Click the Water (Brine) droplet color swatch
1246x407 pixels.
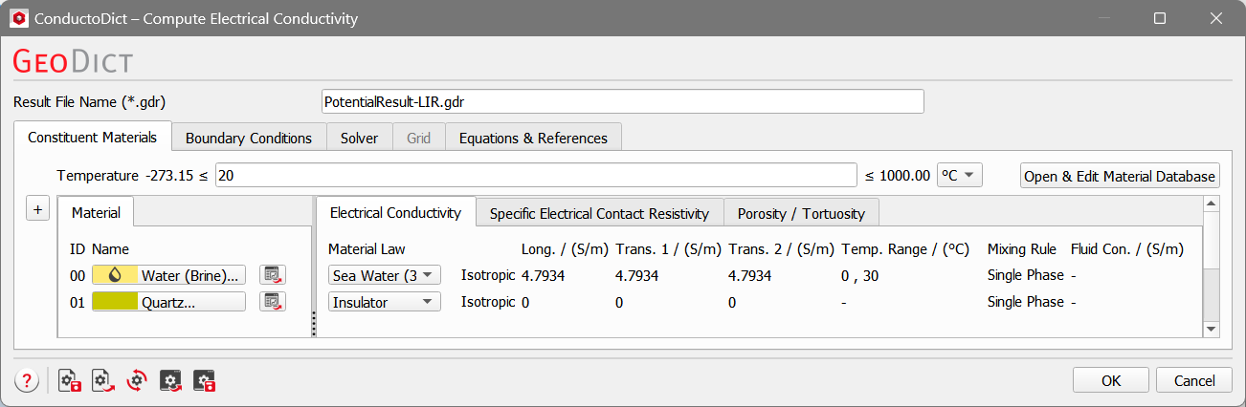(115, 275)
